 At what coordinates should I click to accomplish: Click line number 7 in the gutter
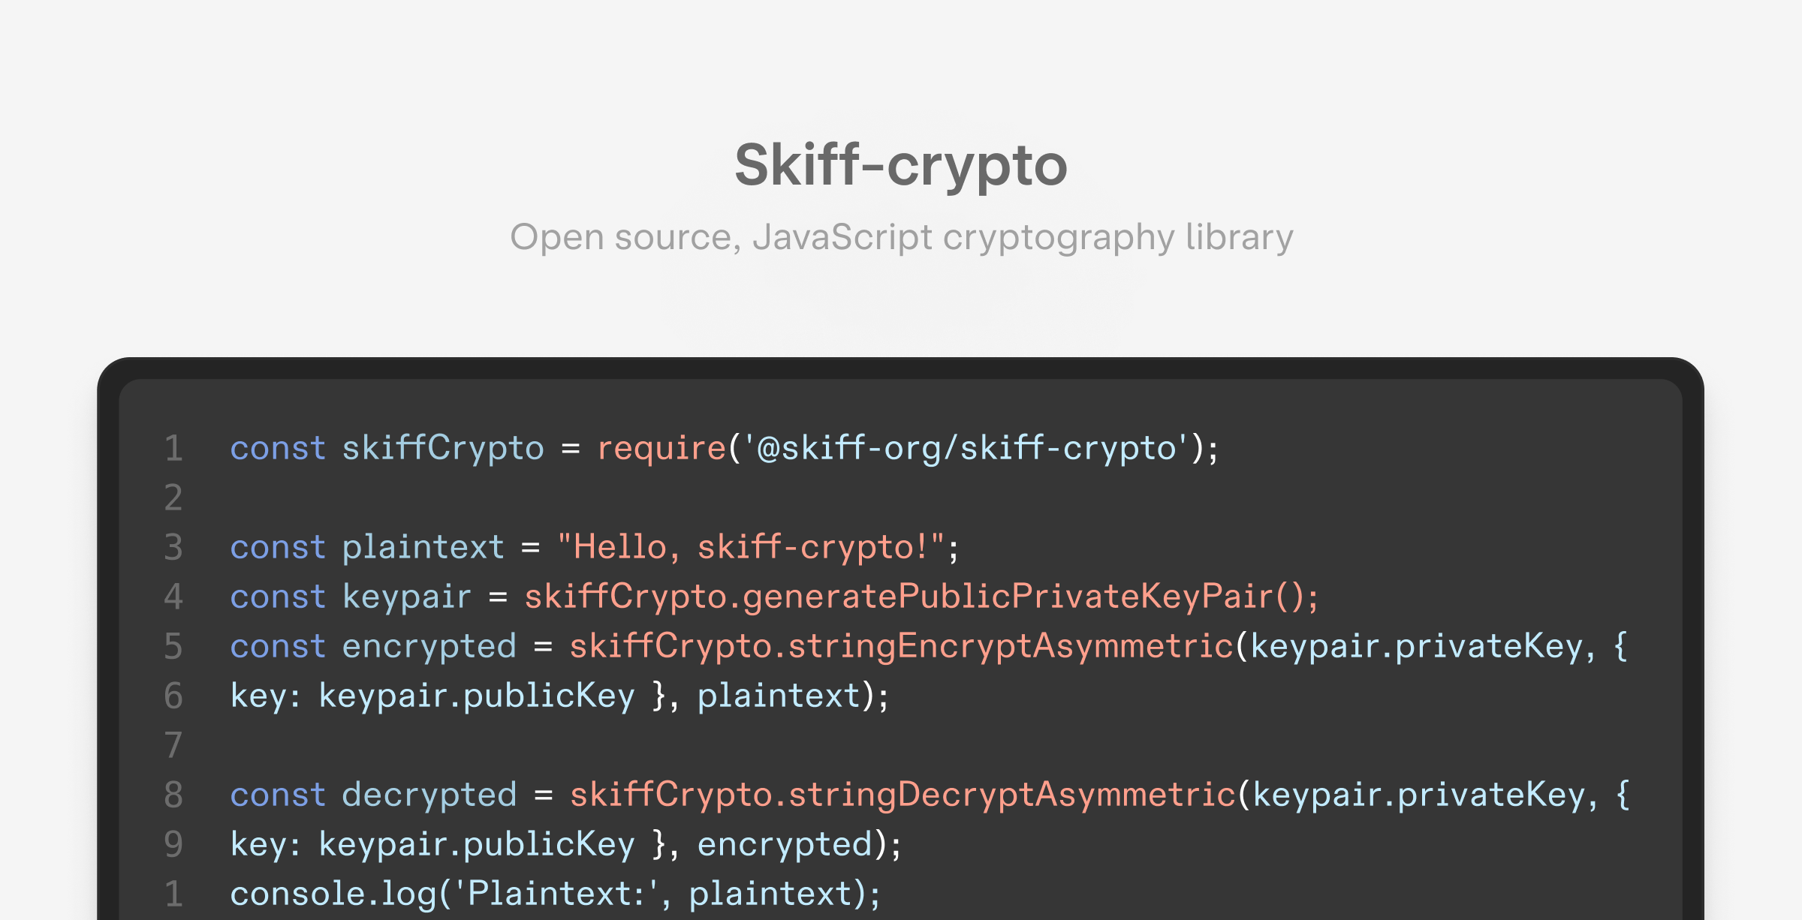pyautogui.click(x=173, y=746)
